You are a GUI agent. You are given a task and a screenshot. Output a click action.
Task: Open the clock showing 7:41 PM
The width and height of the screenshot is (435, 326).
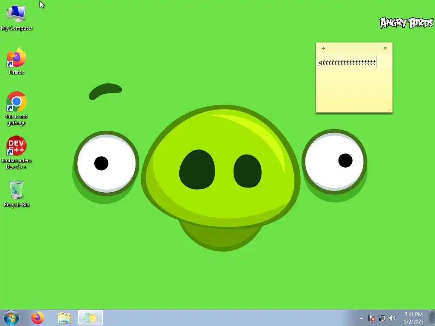point(413,318)
